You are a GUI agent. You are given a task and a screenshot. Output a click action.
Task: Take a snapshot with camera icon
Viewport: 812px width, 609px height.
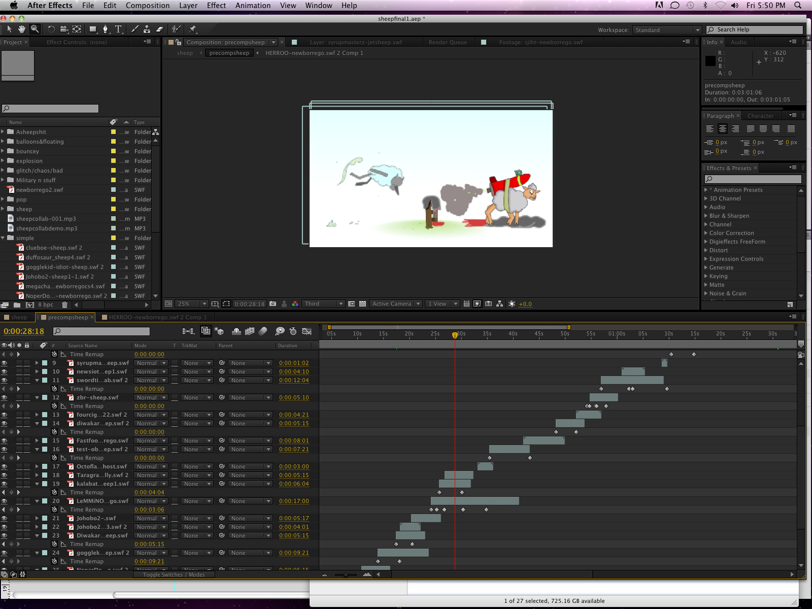tap(273, 304)
